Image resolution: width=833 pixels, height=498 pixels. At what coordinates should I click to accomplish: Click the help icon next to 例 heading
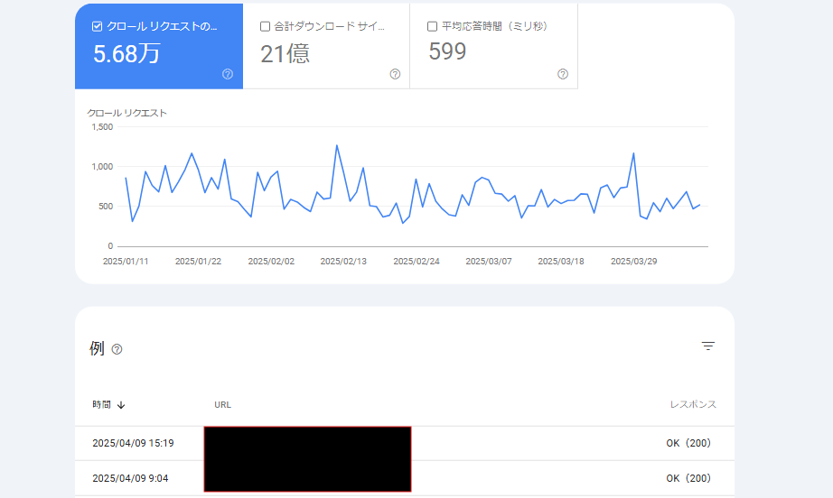(x=117, y=349)
